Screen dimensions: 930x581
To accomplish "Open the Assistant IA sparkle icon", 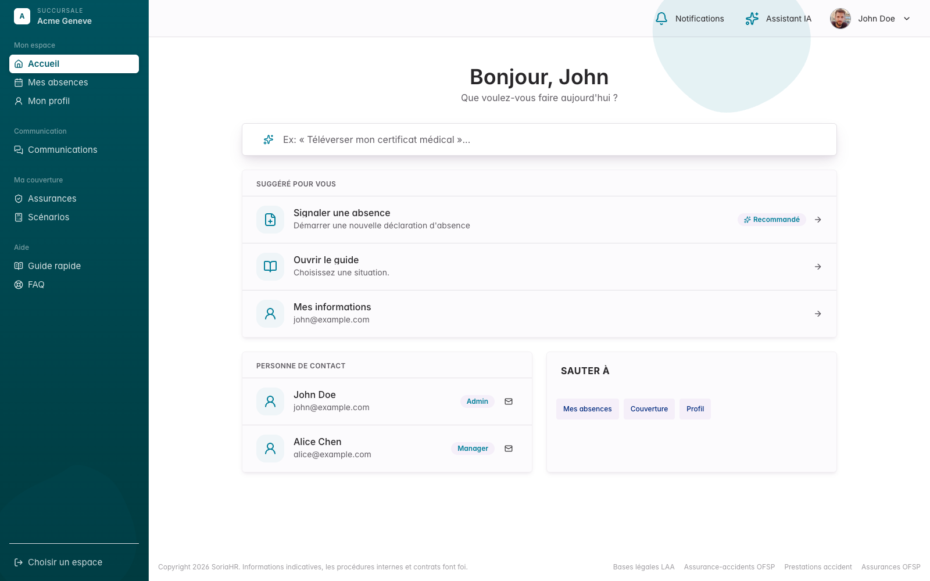I will (x=752, y=19).
